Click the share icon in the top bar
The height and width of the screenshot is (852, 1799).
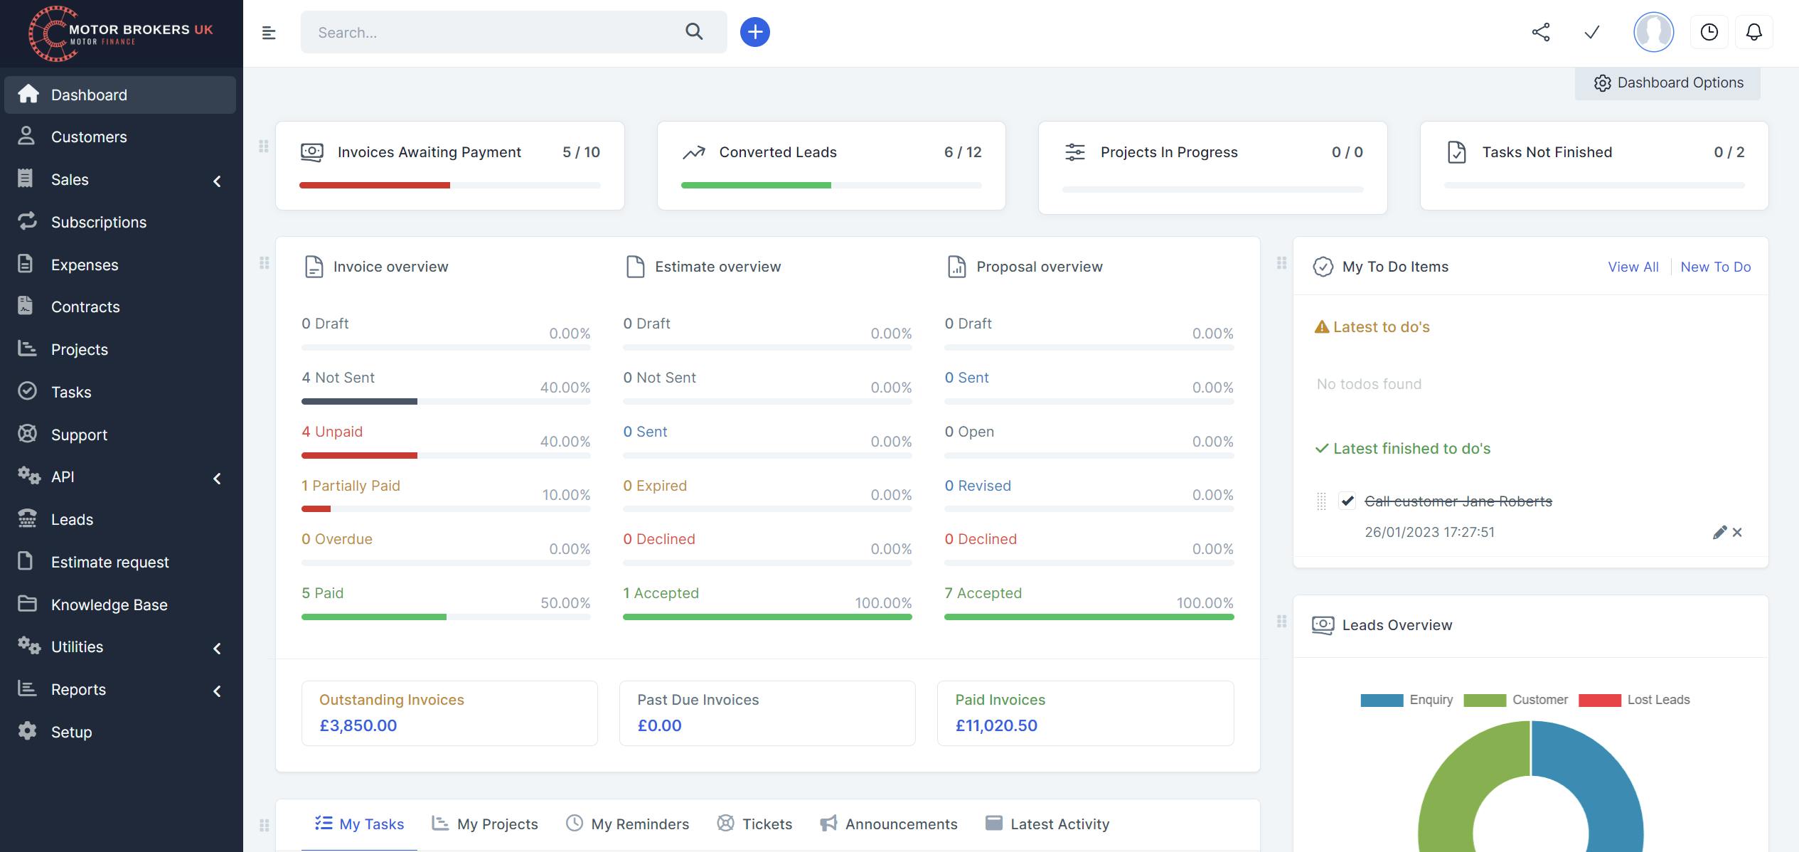1542,31
